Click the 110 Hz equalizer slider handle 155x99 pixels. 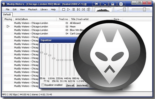pyautogui.click(x=50, y=55)
